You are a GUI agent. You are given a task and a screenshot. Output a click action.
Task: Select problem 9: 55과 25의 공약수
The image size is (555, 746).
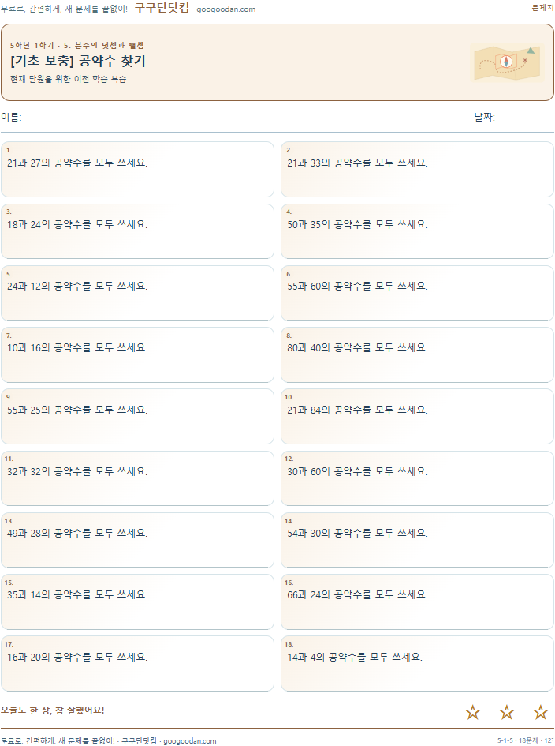pyautogui.click(x=137, y=416)
